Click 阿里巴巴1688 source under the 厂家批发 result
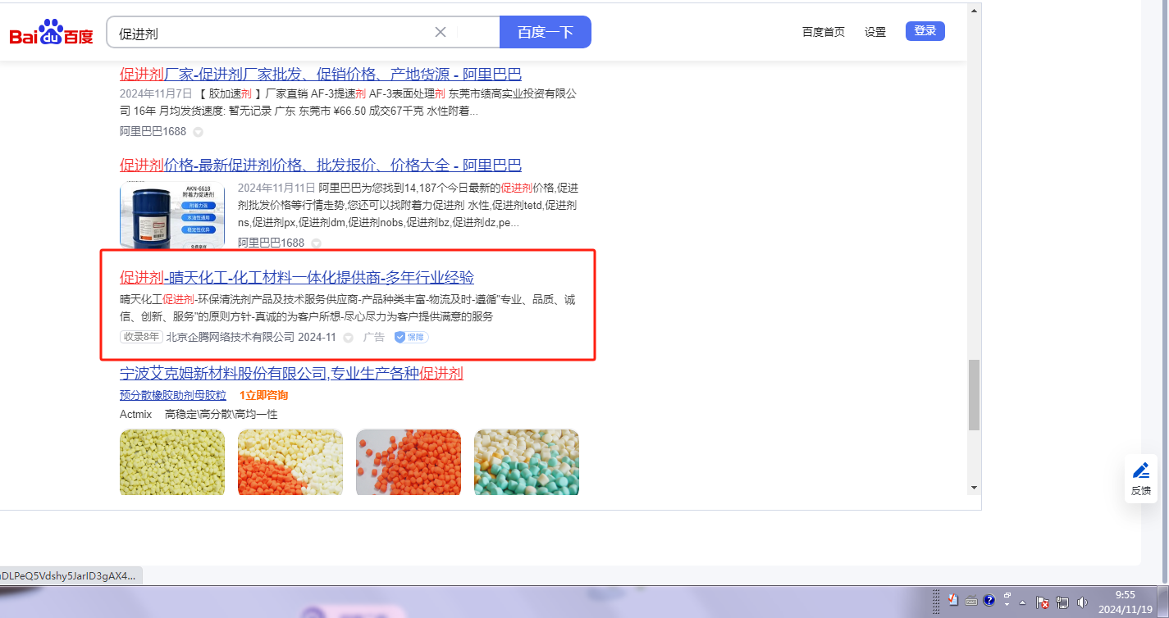 [153, 131]
